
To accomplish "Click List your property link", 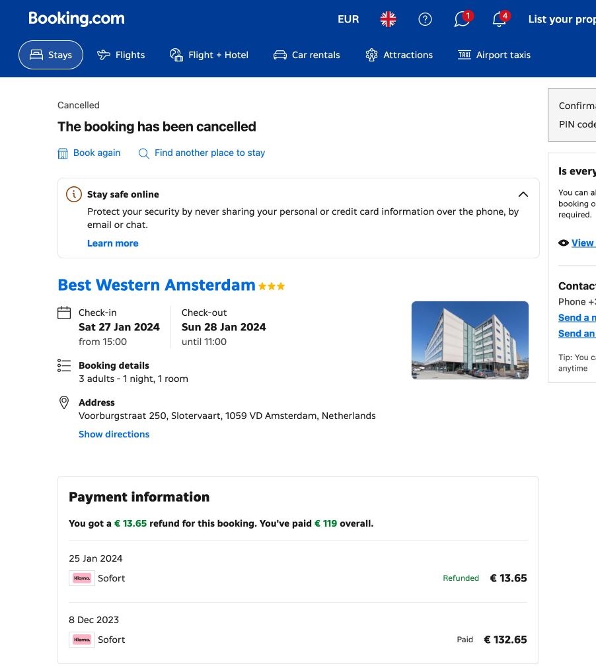I will pyautogui.click(x=562, y=19).
